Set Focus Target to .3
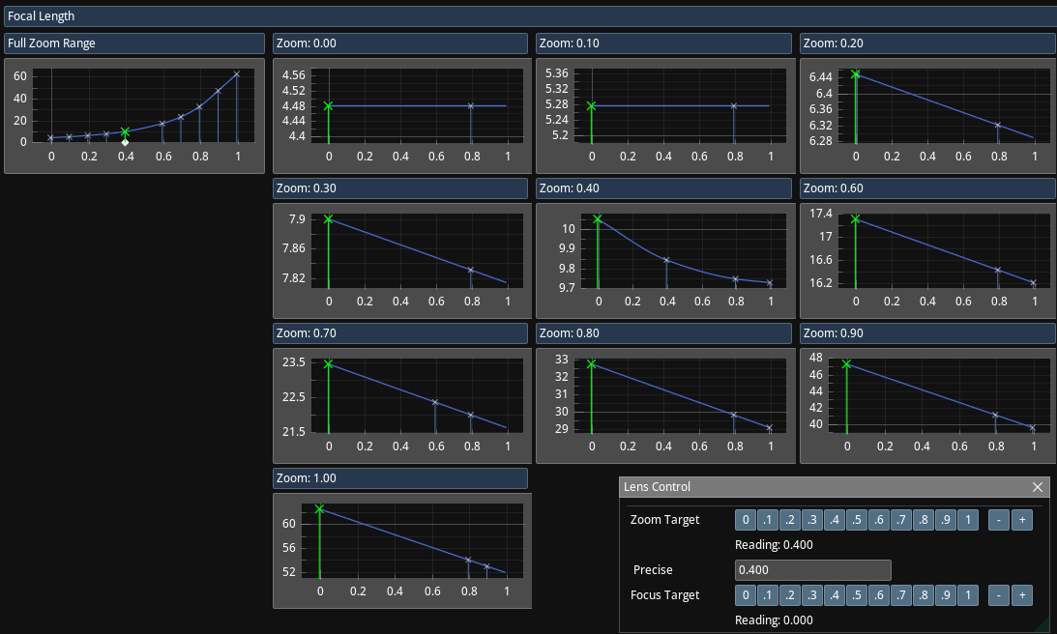Image resolution: width=1057 pixels, height=634 pixels. 811,595
